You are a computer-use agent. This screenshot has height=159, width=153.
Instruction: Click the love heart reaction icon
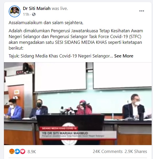[23, 152]
